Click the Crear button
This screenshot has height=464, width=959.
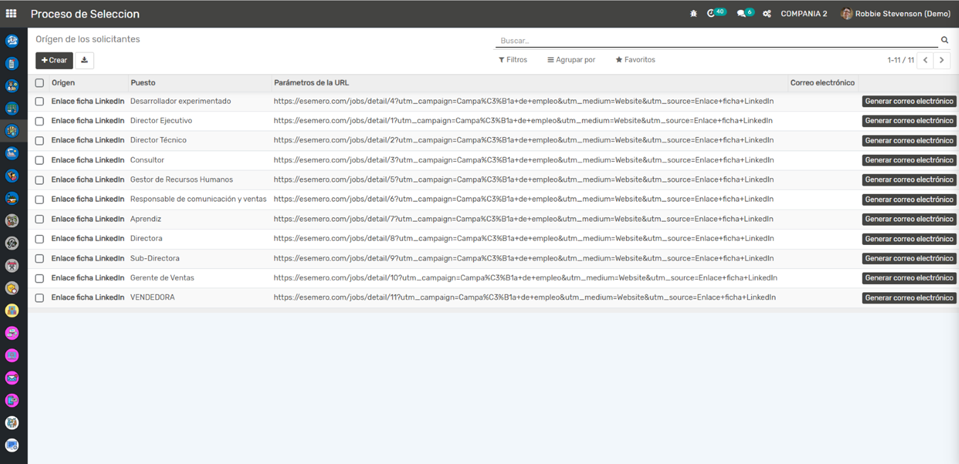click(x=54, y=60)
